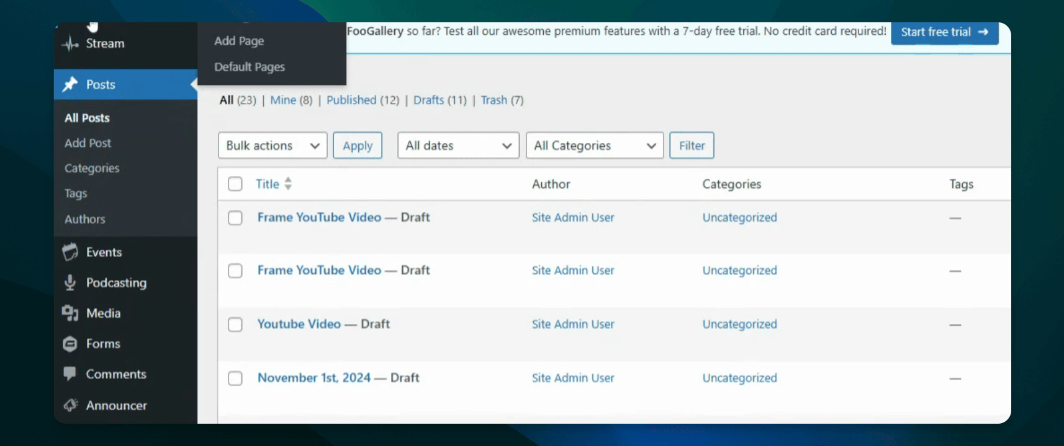
Task: Choose Default Pages from the flyout menu
Action: [250, 67]
